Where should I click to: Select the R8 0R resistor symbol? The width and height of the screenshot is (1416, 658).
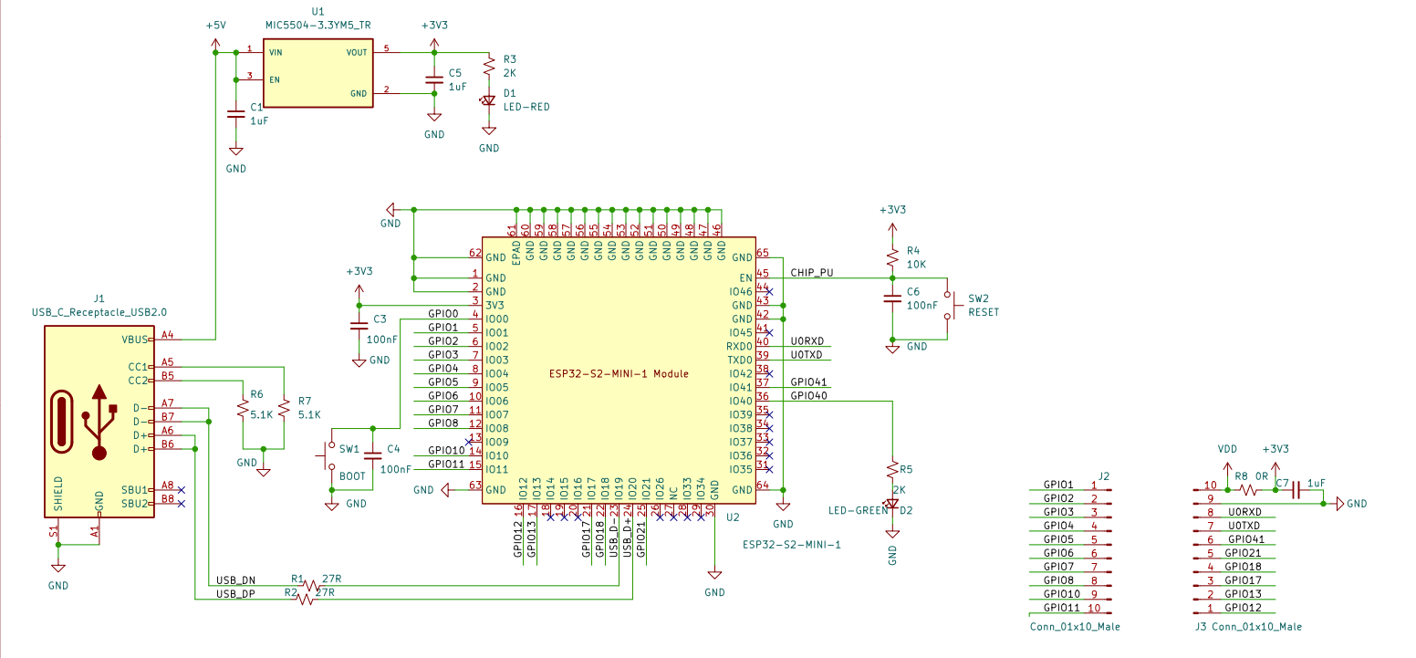(x=1248, y=490)
